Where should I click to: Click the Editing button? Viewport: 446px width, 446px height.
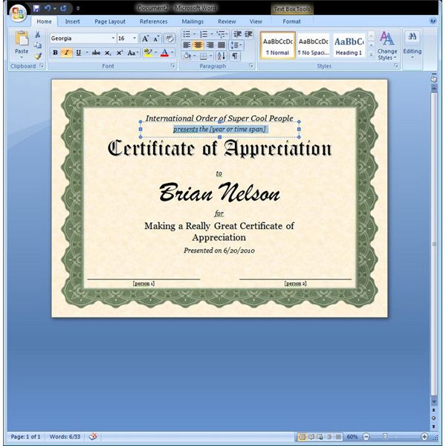click(x=412, y=45)
